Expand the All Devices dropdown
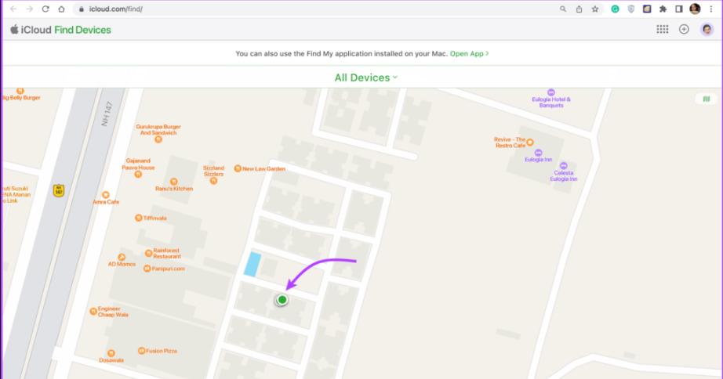This screenshot has height=379, width=723. [366, 78]
